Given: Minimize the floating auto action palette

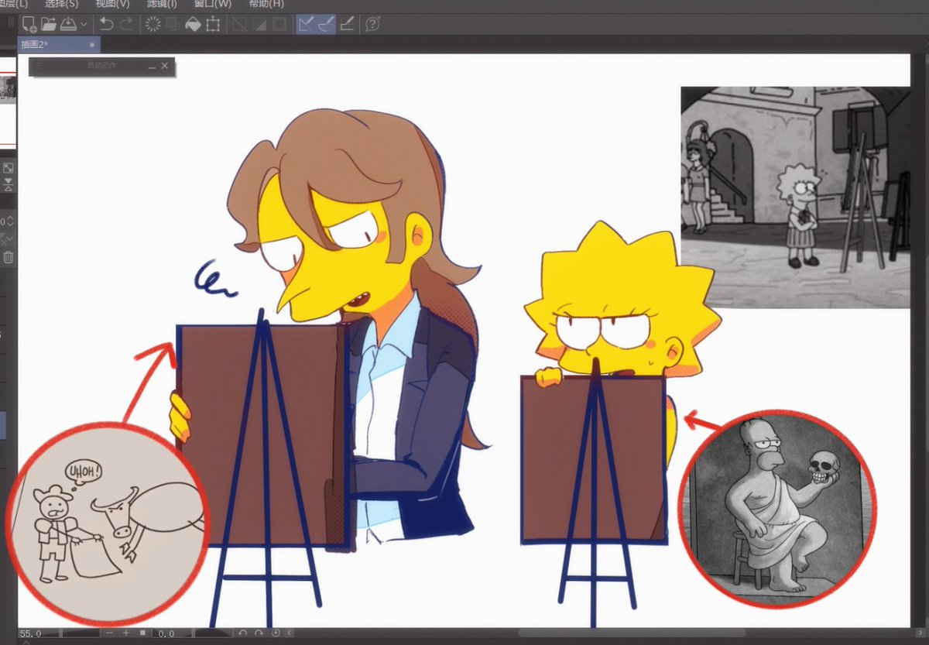Looking at the screenshot, I should 152,67.
